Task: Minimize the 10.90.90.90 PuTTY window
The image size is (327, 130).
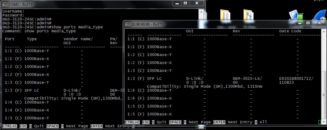Action: tap(300, 23)
